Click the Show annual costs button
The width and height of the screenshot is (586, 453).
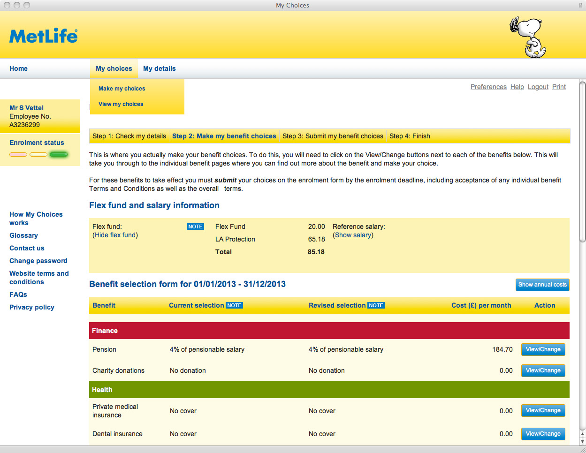[542, 285]
